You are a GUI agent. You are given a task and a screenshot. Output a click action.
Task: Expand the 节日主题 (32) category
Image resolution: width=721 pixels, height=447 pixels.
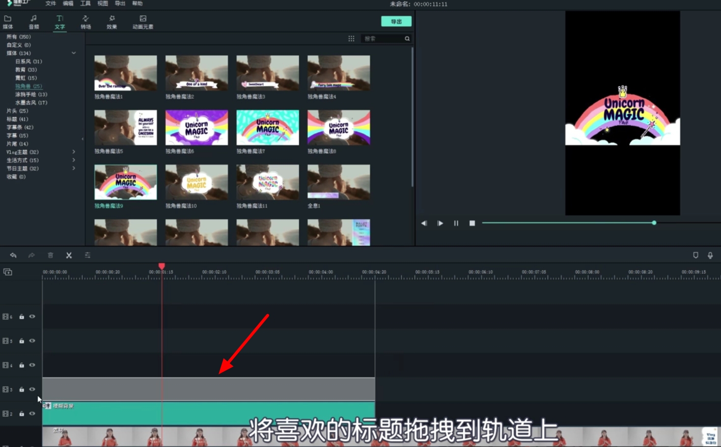tap(74, 168)
